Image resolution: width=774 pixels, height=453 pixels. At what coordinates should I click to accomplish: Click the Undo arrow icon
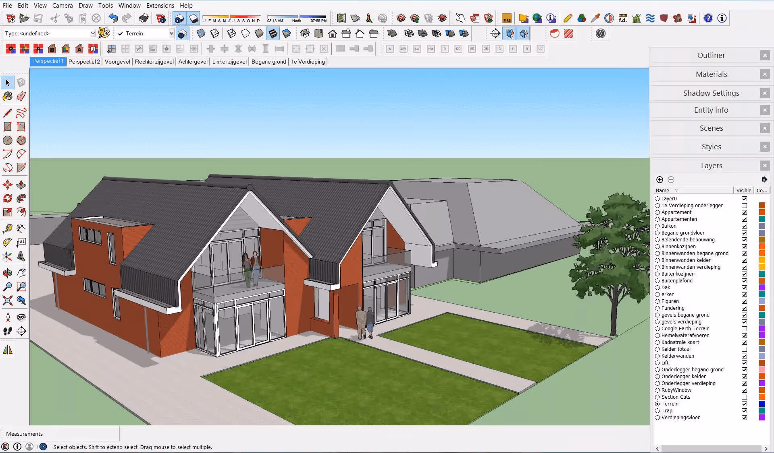tap(113, 18)
